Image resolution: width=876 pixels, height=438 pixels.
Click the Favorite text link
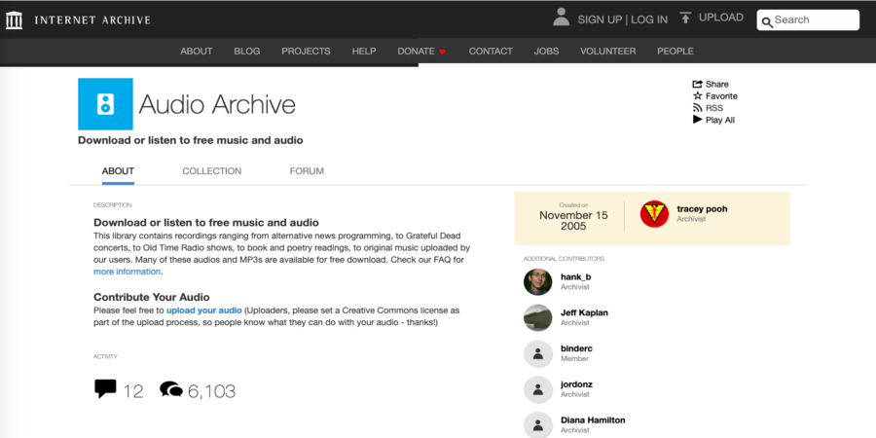click(721, 96)
